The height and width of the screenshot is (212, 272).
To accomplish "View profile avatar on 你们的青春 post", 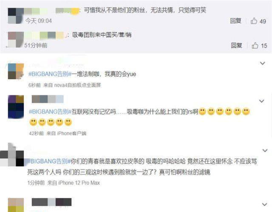I will click(x=12, y=155).
